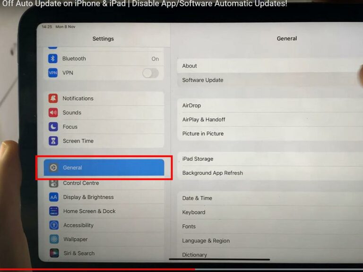Open Wallpaper settings

pos(104,239)
